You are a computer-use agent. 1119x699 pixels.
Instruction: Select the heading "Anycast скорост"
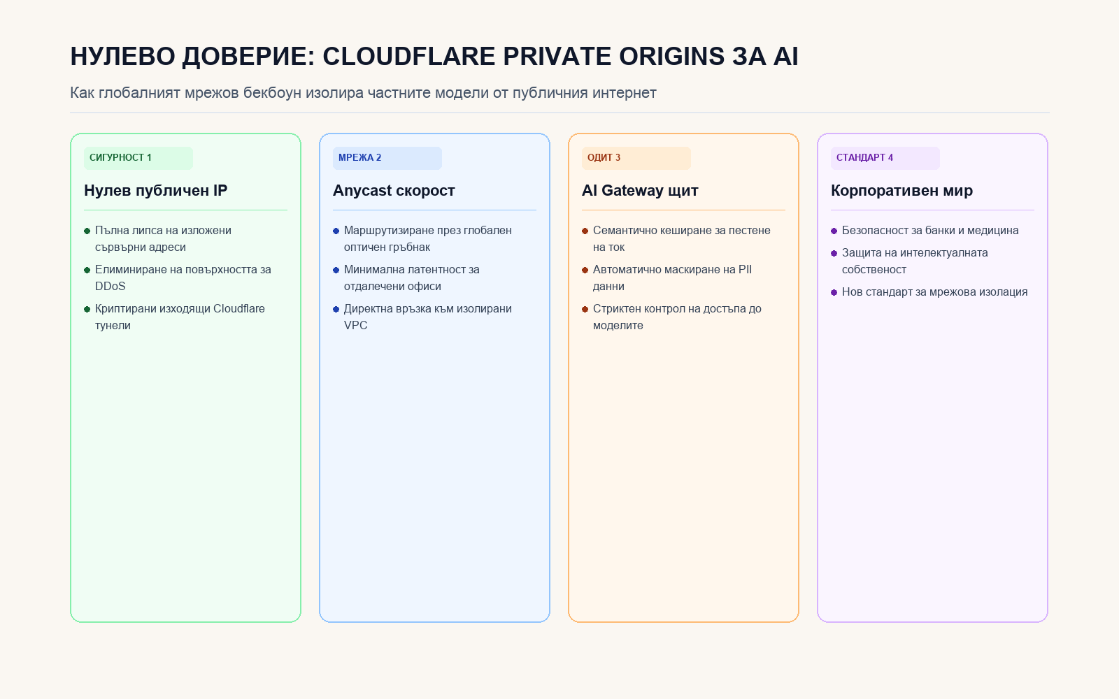pyautogui.click(x=394, y=190)
